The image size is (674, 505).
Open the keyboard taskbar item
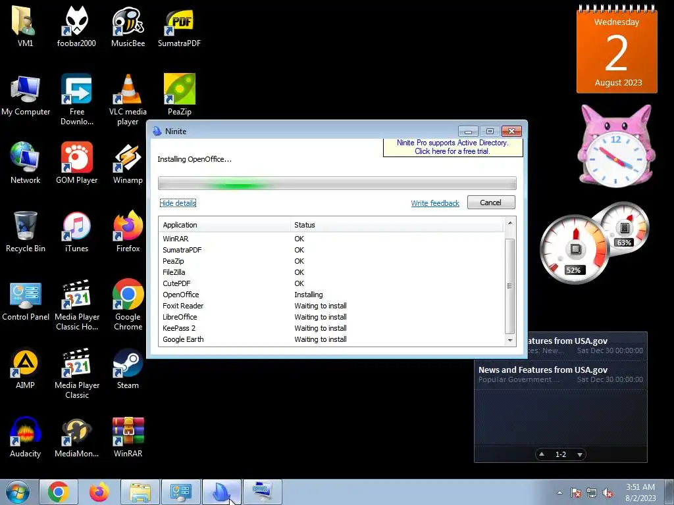coord(263,492)
